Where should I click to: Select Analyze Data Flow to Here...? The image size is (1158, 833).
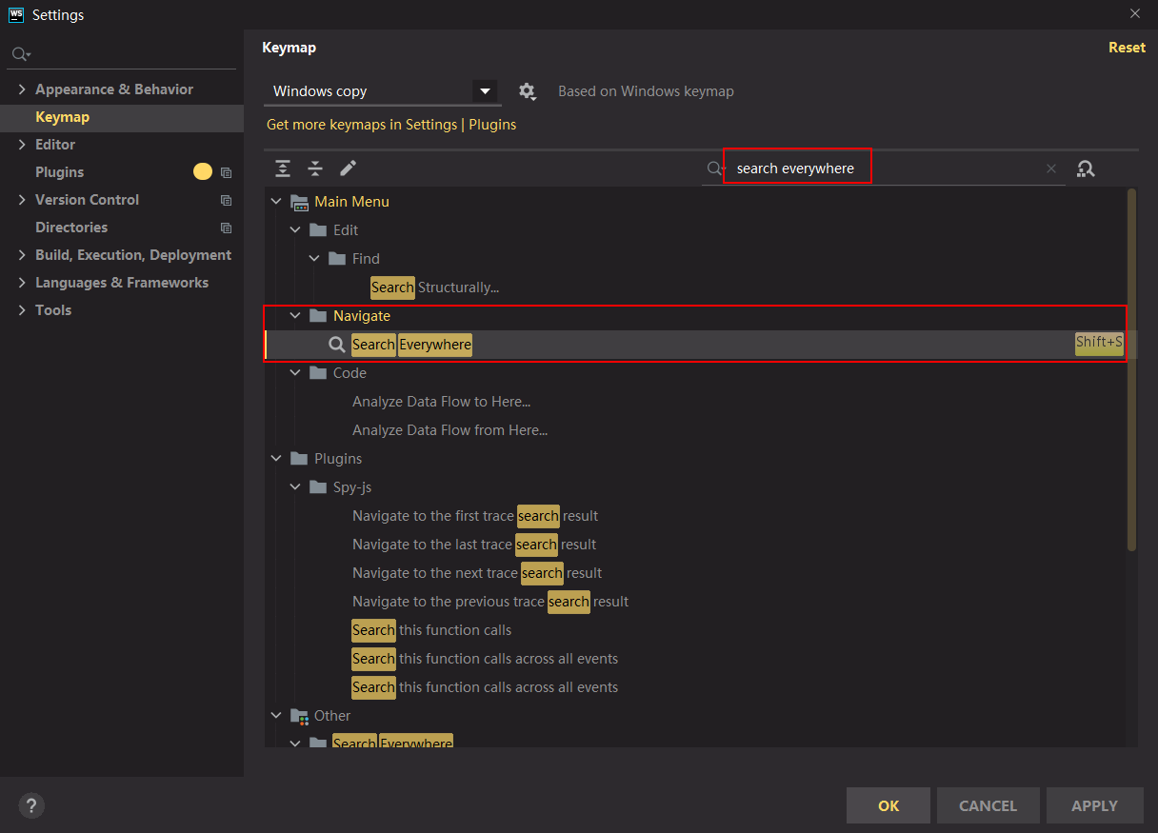click(442, 402)
